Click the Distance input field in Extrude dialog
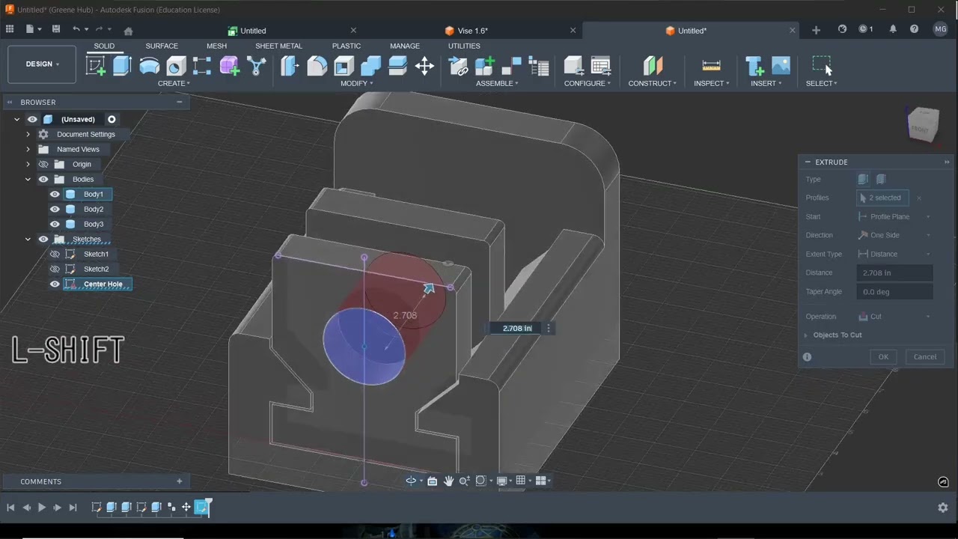The width and height of the screenshot is (958, 539). (x=894, y=273)
